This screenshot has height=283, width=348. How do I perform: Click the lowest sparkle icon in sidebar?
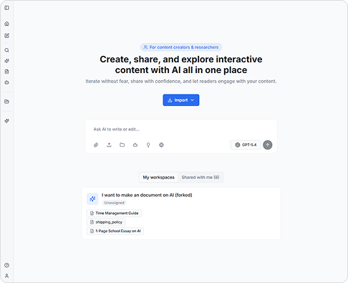pyautogui.click(x=6, y=121)
